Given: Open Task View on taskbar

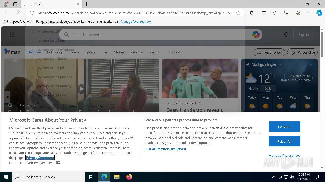Looking at the screenshot, I should point(91,177).
